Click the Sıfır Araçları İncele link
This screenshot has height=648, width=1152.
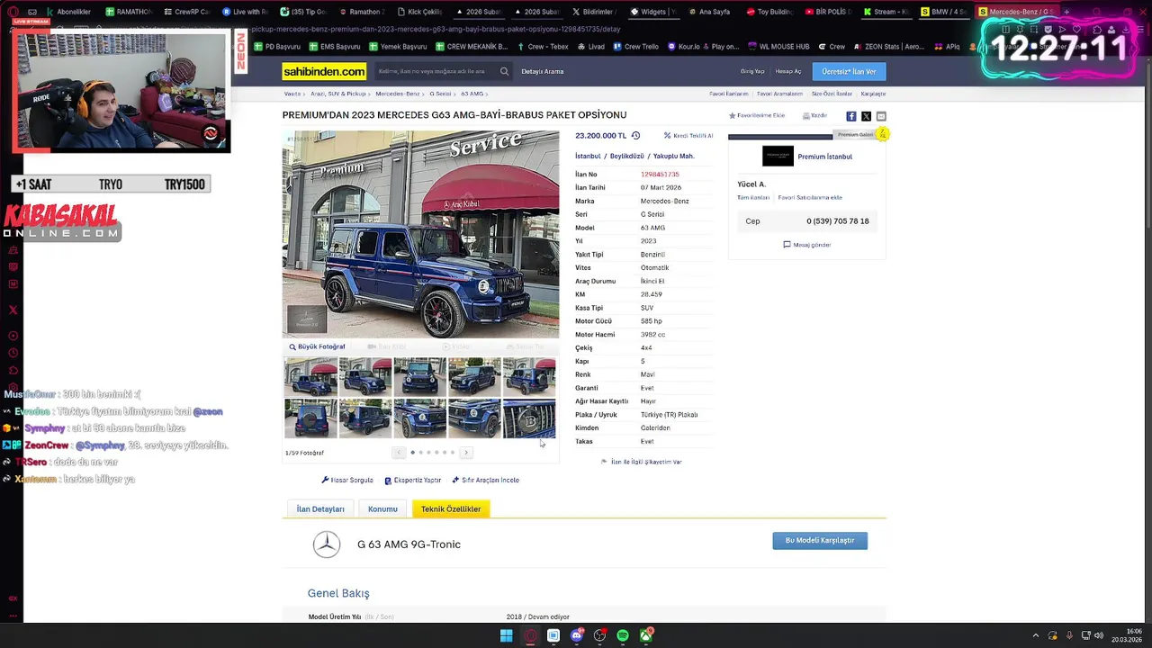click(486, 480)
